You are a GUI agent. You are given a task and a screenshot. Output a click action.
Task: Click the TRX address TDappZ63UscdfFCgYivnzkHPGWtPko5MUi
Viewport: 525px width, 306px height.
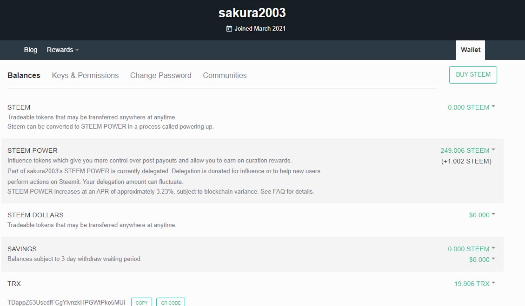(x=66, y=302)
